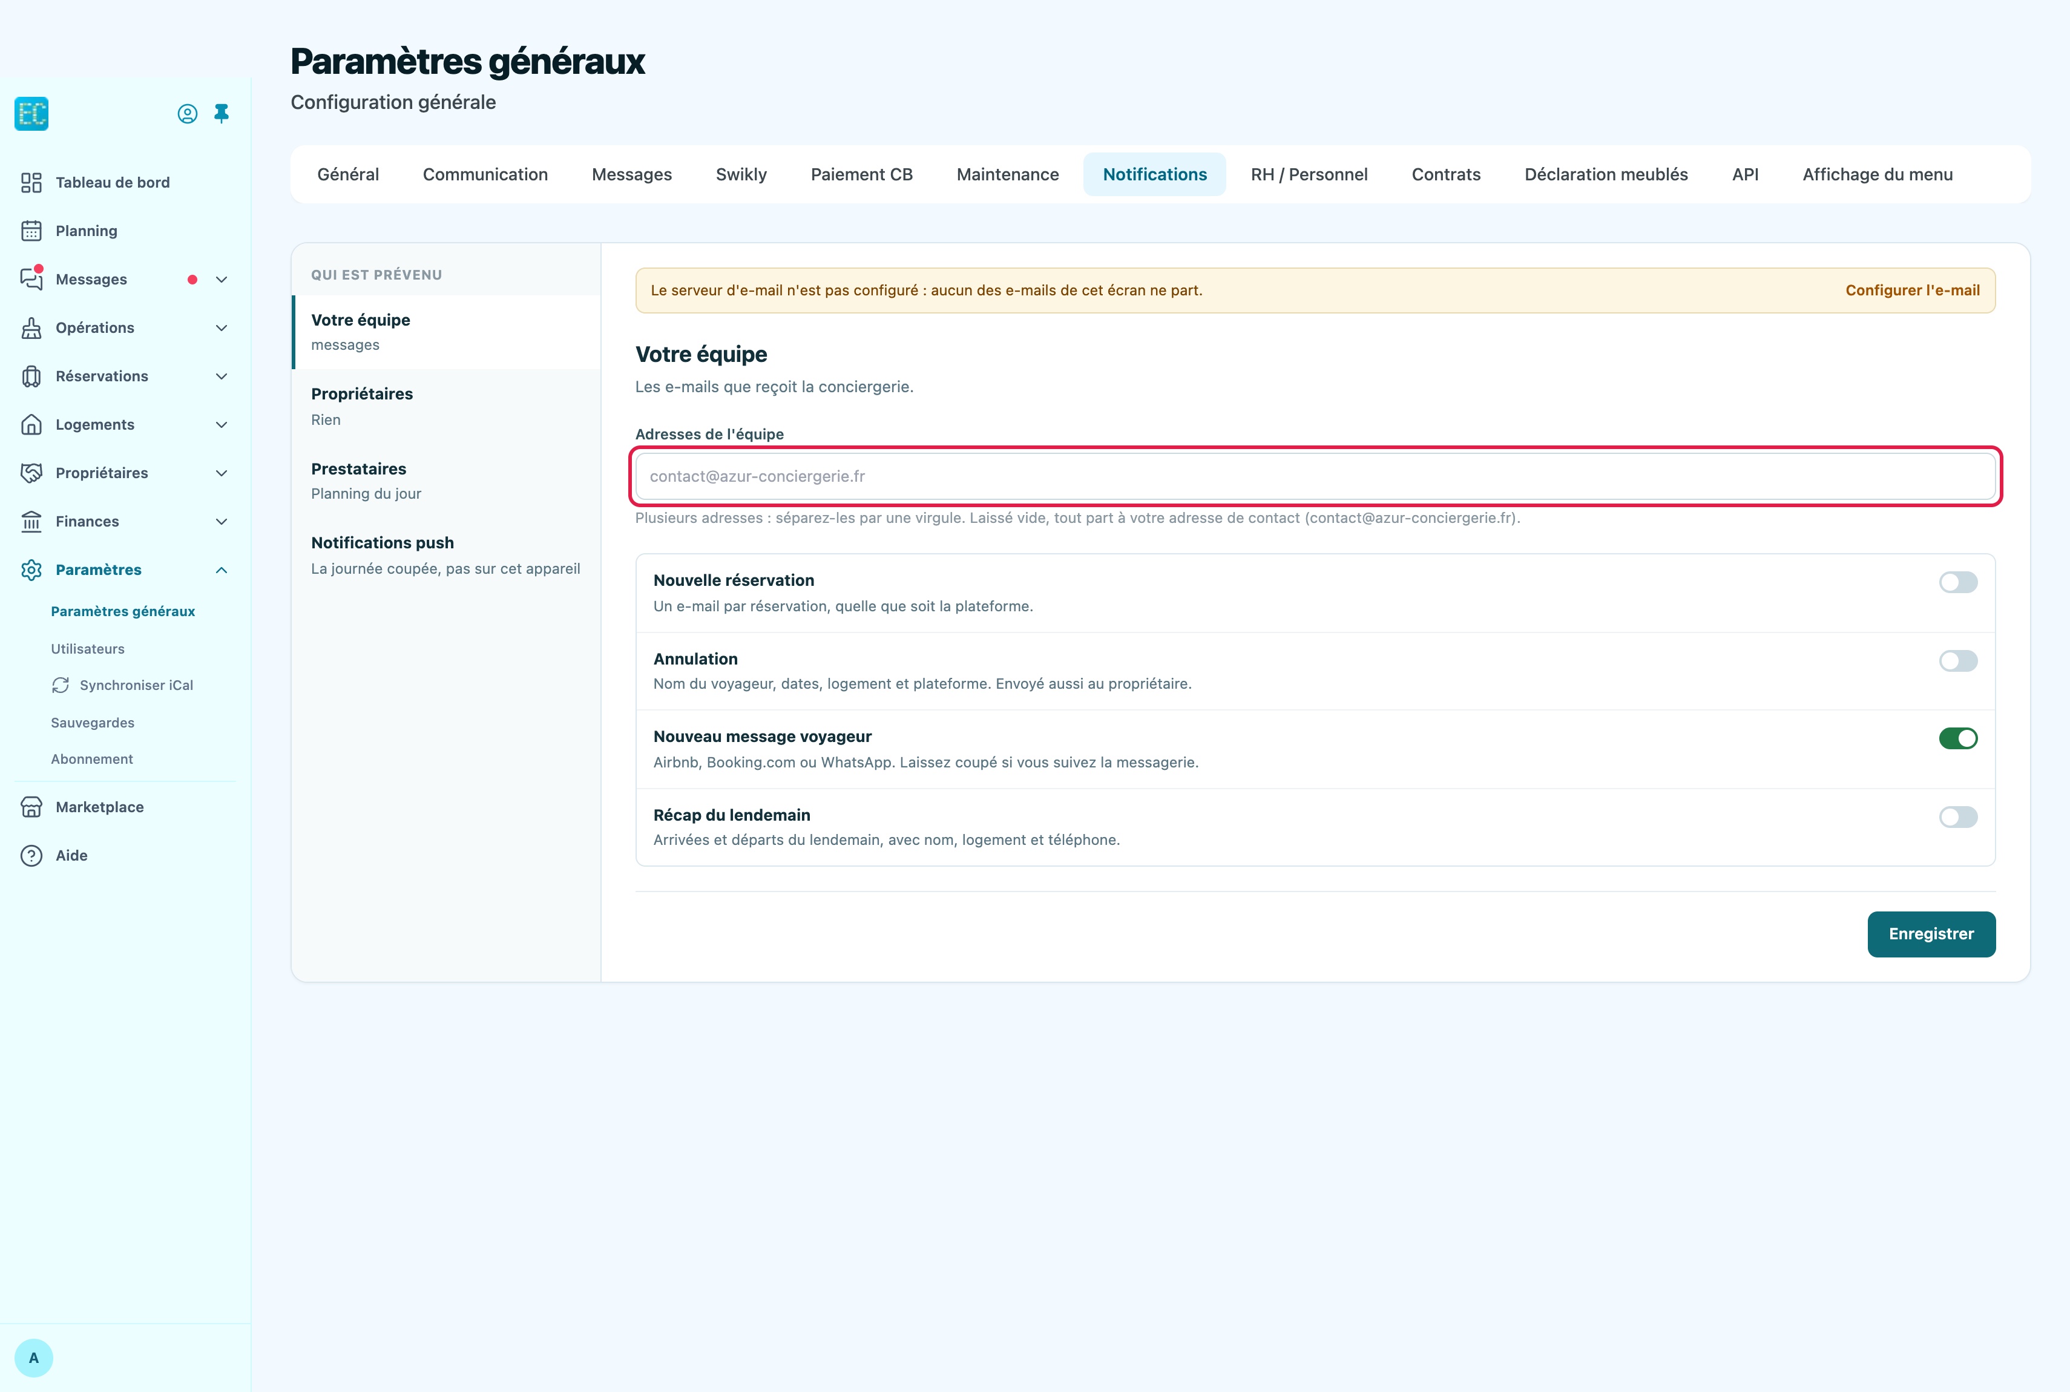This screenshot has height=1392, width=2070.
Task: Click the Marketplace store icon
Action: (x=31, y=807)
